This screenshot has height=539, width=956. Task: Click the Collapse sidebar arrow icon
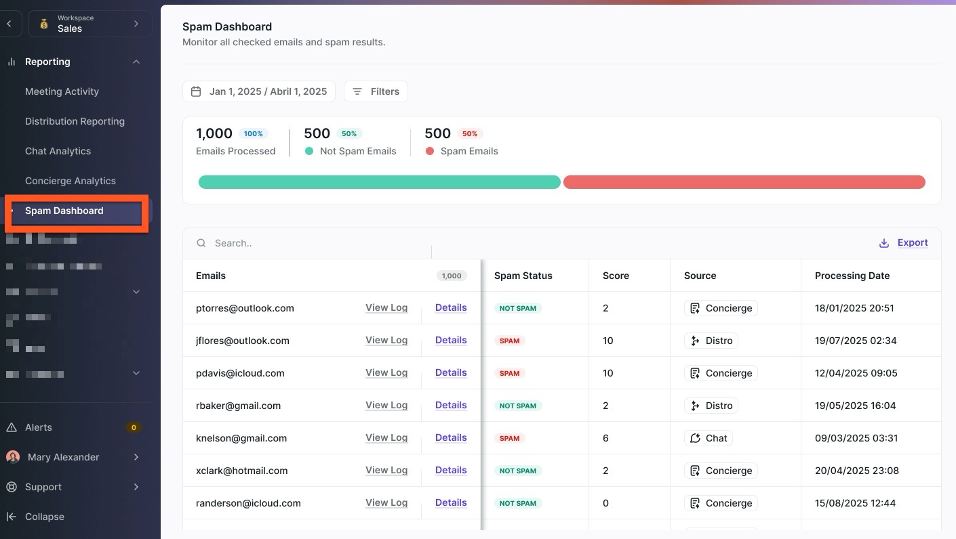coord(12,517)
